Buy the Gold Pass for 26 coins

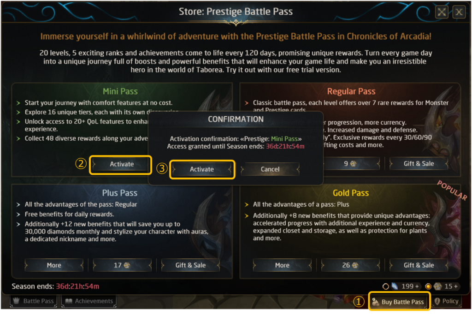click(350, 265)
